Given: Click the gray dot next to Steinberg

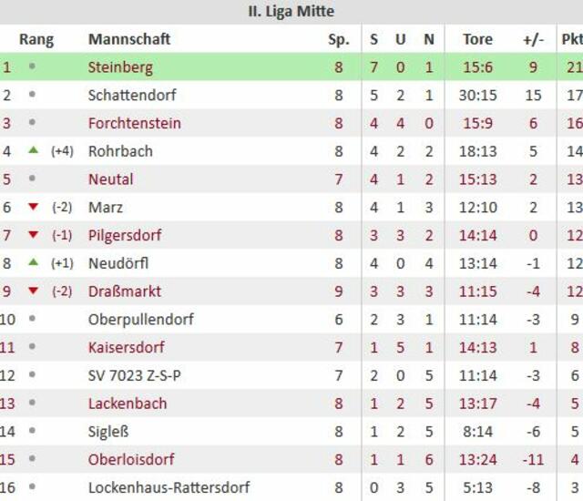Looking at the screenshot, I should click(33, 66).
